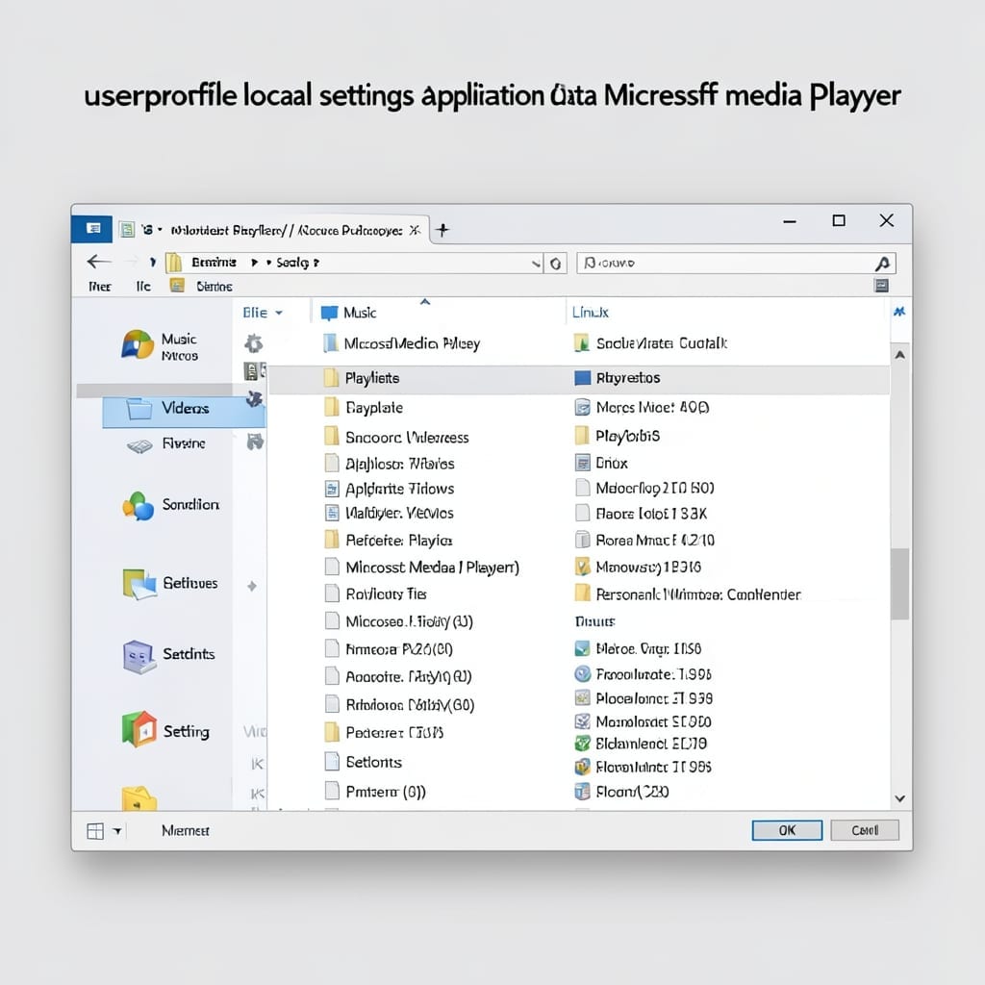The height and width of the screenshot is (985, 985).
Task: Click the scrollbar down arrow
Action: click(x=899, y=798)
